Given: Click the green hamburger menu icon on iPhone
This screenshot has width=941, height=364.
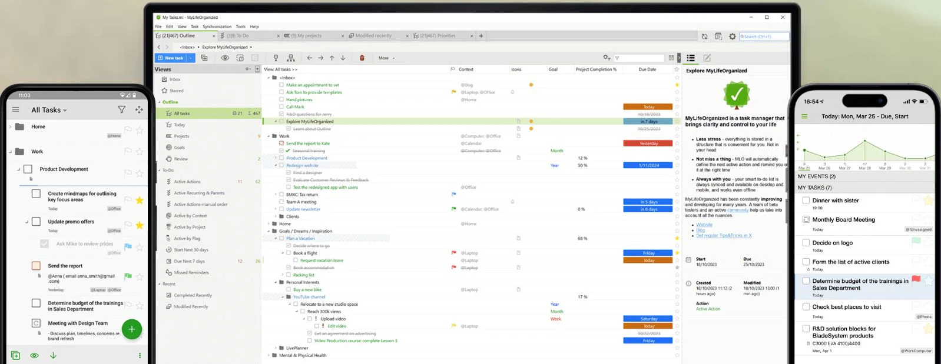Looking at the screenshot, I should 804,116.
